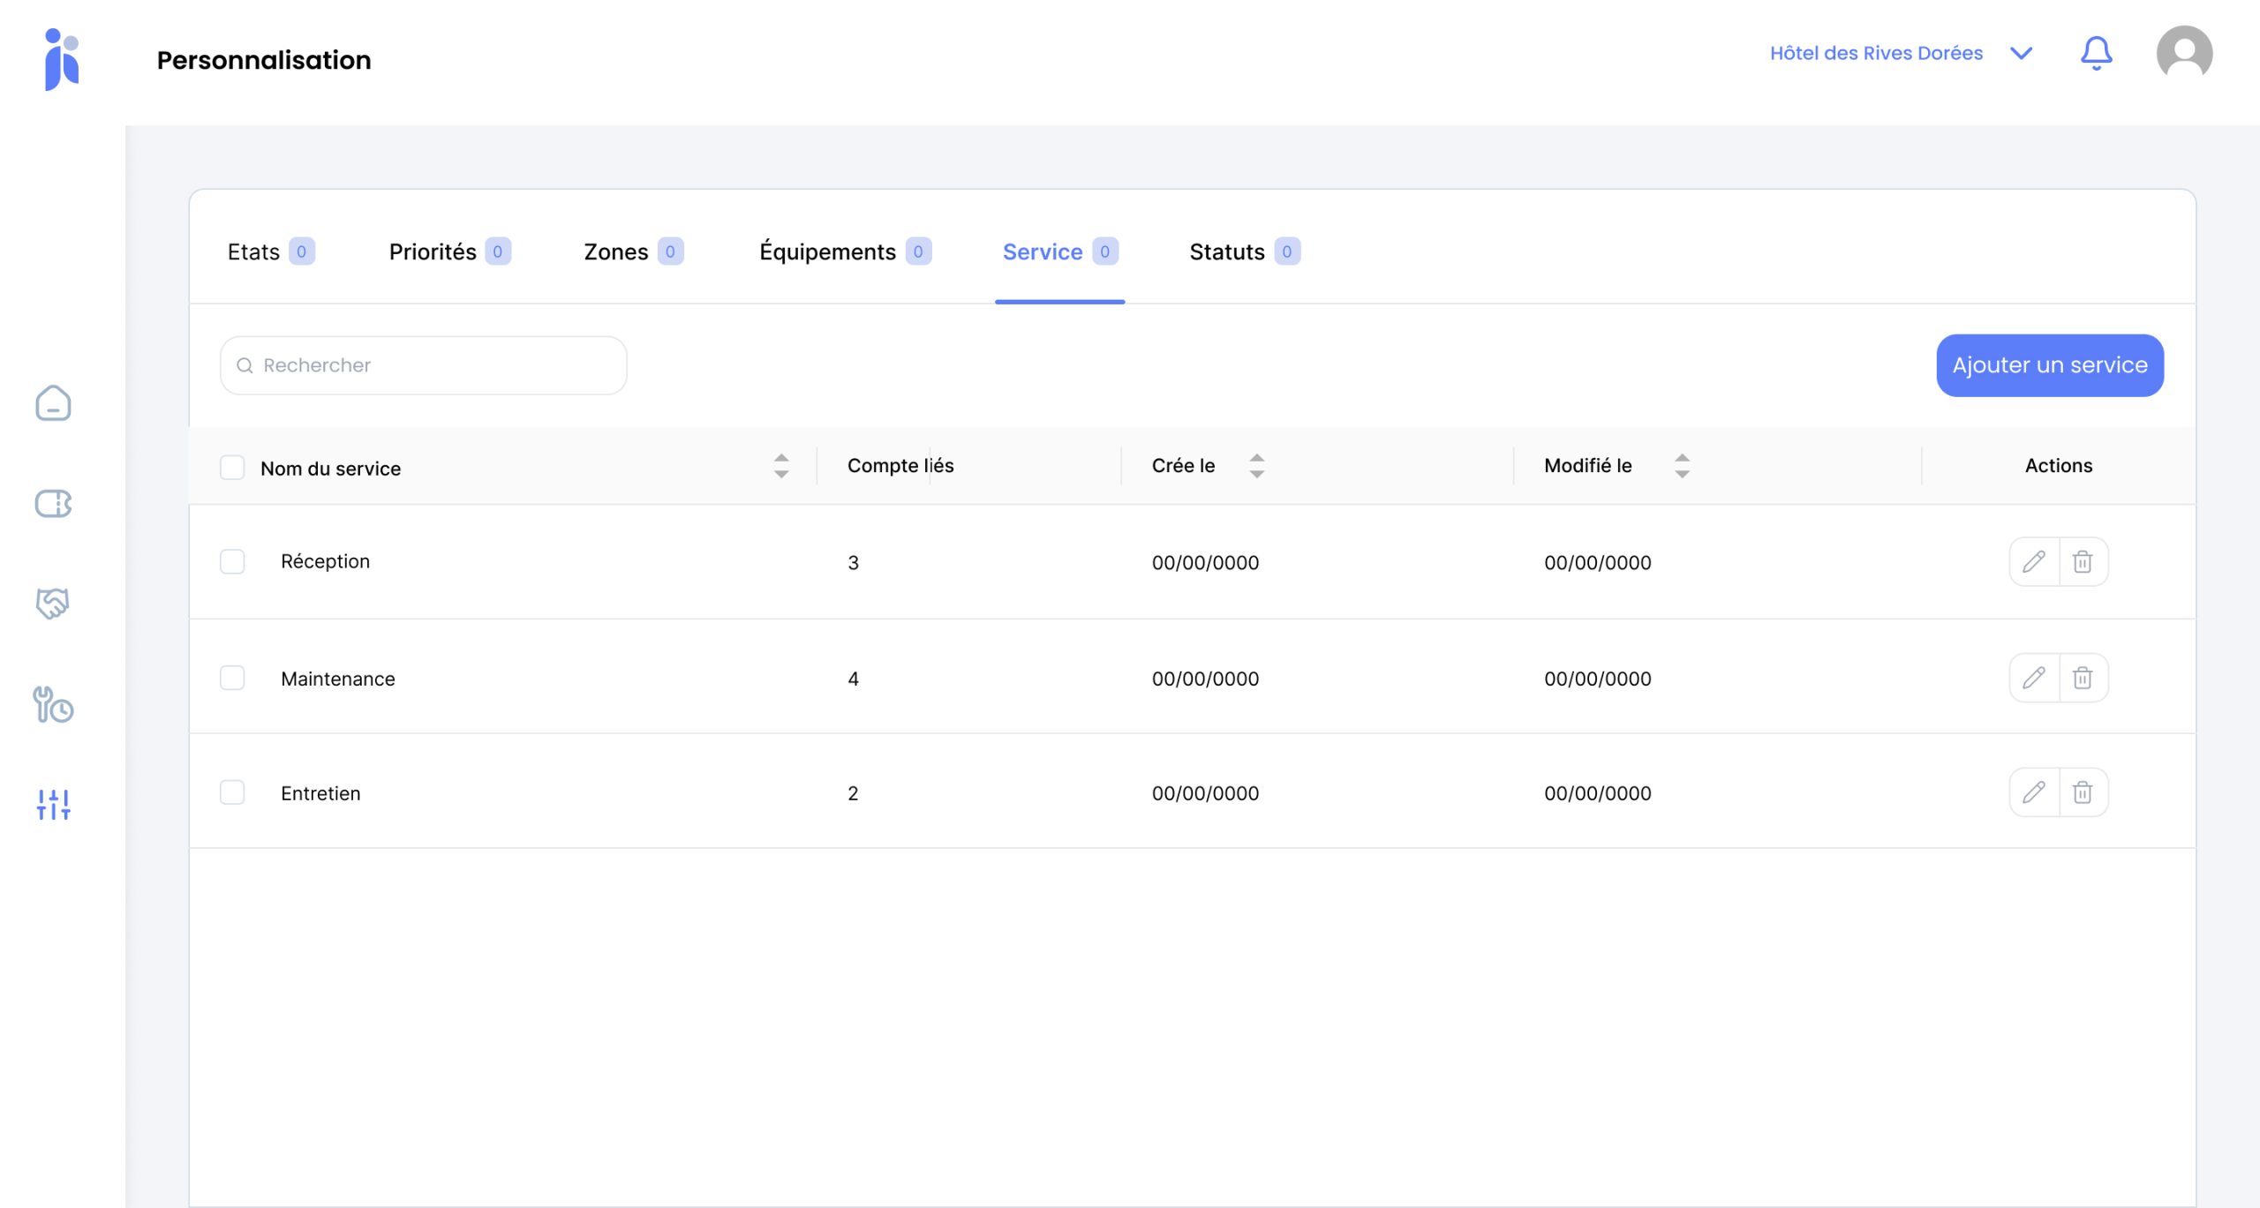The height and width of the screenshot is (1208, 2260).
Task: Sort by Modifié le column arrows
Action: click(x=1682, y=466)
